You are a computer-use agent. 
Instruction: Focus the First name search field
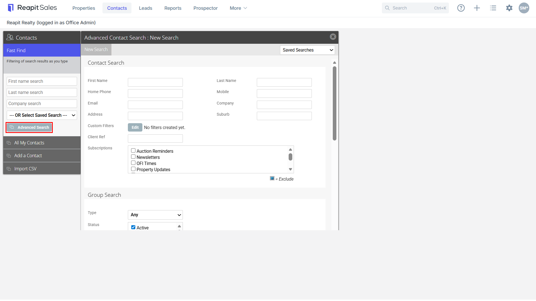coord(42,81)
